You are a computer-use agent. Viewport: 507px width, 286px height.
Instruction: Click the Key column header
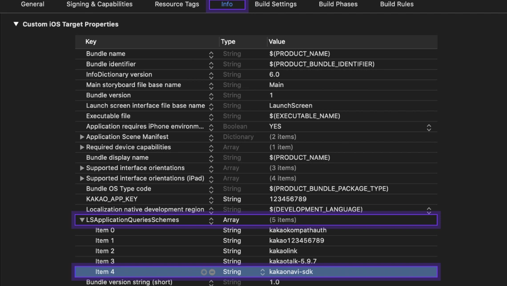tap(91, 42)
